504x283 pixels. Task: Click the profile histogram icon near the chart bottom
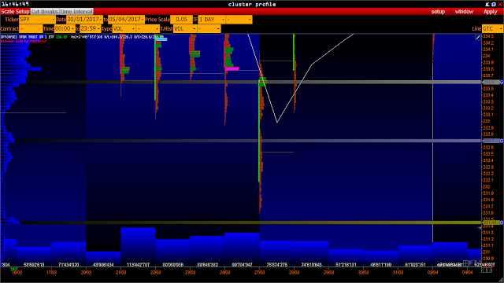pos(472,263)
